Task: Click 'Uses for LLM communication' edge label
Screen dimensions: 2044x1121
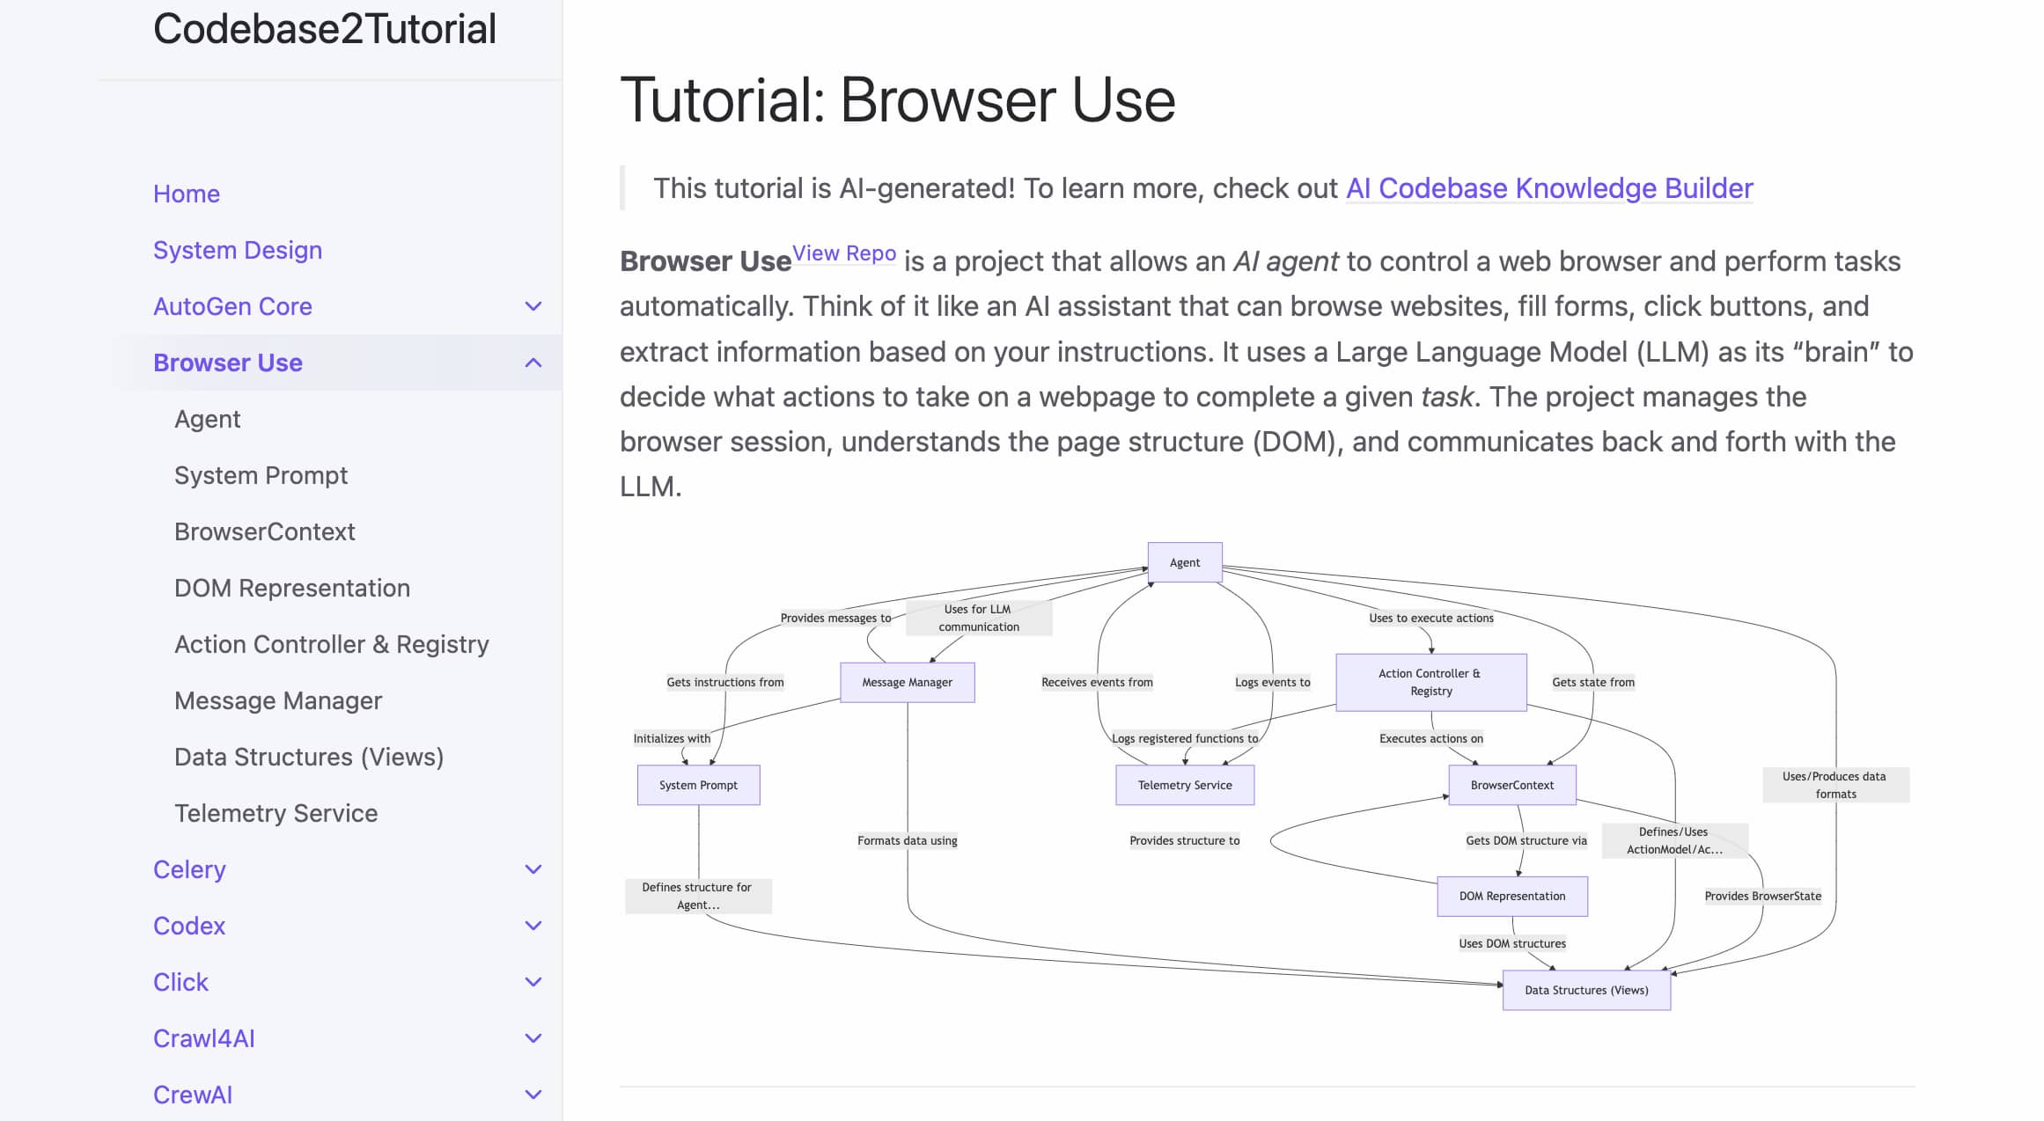Action: (x=979, y=618)
